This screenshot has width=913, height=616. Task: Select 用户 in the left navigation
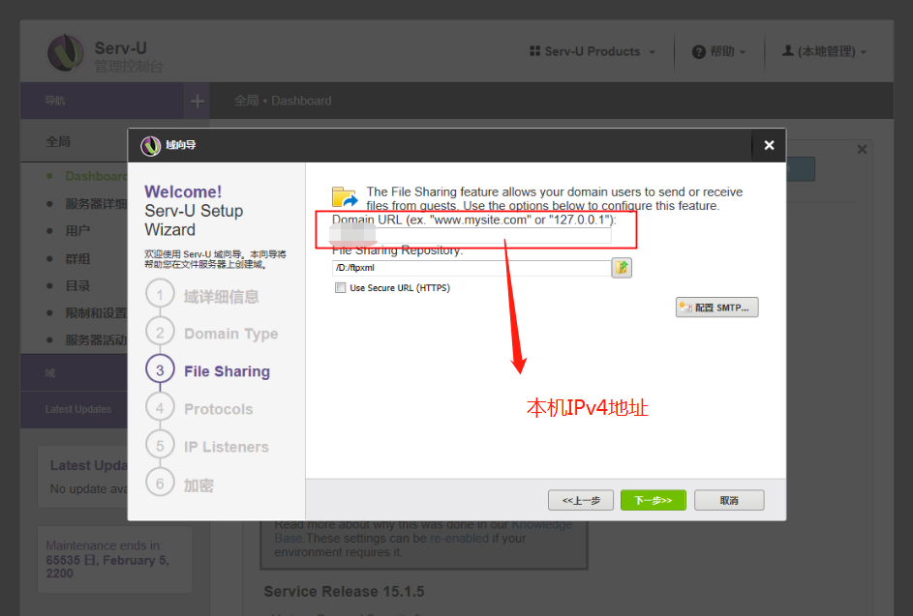coord(77,231)
